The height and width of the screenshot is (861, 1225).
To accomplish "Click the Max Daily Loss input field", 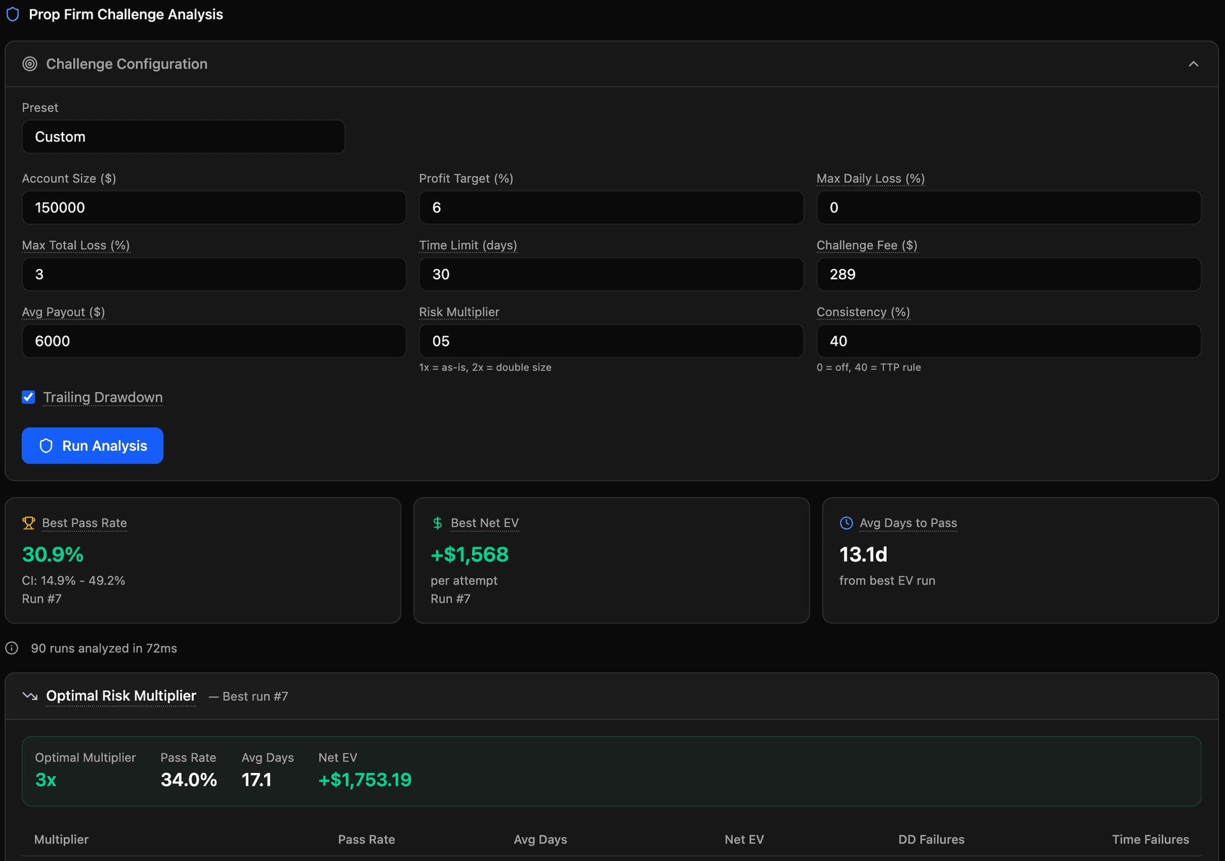I will pos(1009,207).
